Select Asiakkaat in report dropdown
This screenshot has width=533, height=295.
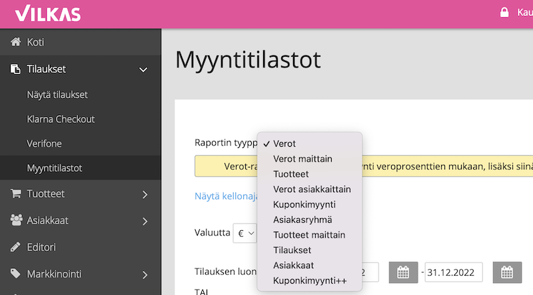point(310,266)
